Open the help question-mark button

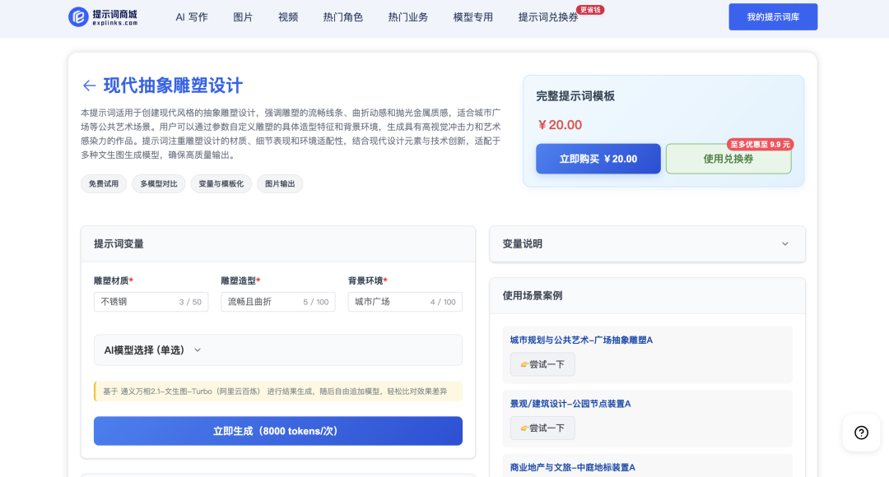coord(861,433)
